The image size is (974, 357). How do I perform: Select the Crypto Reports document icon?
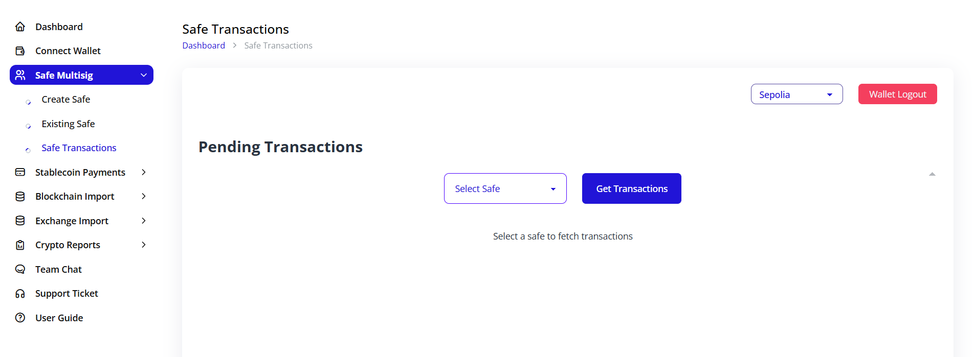coord(20,245)
